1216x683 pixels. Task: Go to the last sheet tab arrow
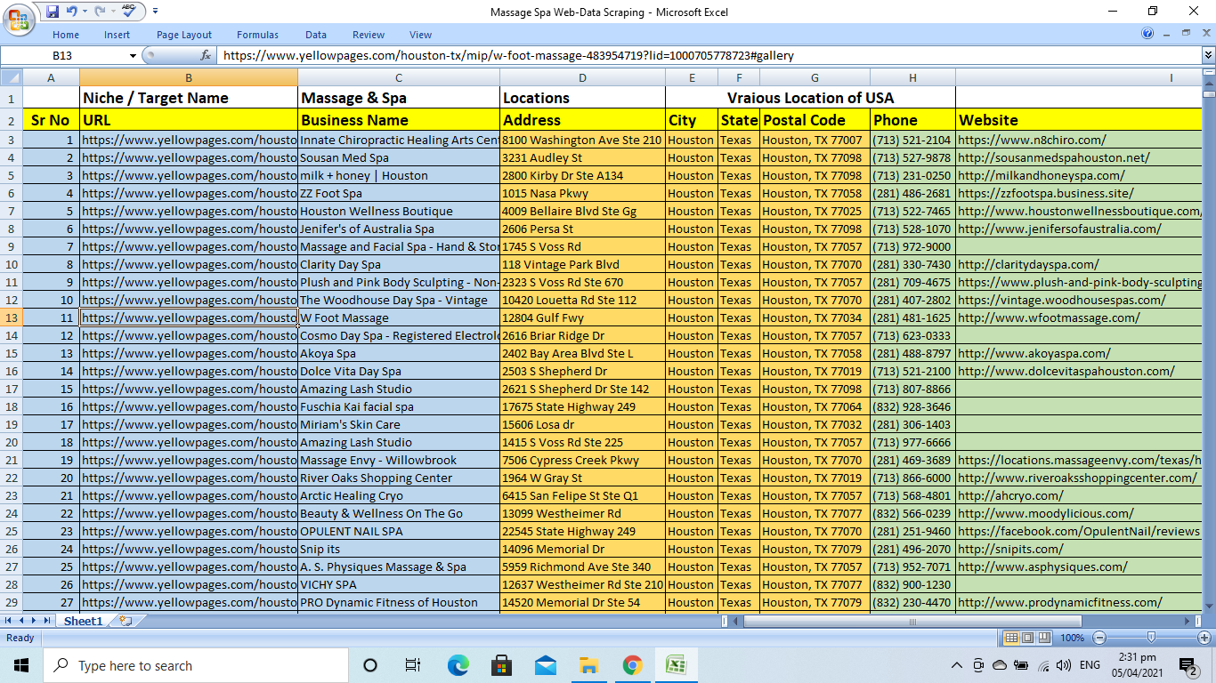click(x=46, y=621)
